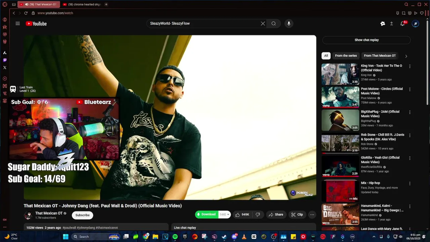
Task: Open the X icon in Opera sidebar
Action: click(5, 68)
